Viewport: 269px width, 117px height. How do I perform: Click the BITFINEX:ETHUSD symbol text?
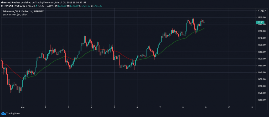coord(11,6)
